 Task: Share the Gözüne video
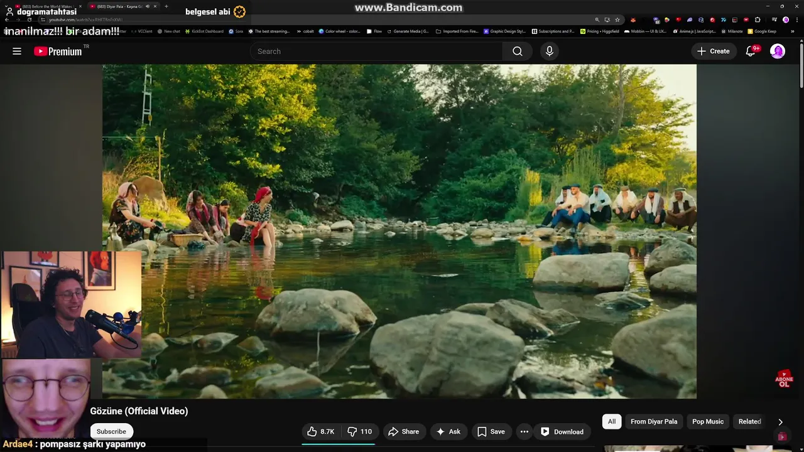pyautogui.click(x=404, y=431)
